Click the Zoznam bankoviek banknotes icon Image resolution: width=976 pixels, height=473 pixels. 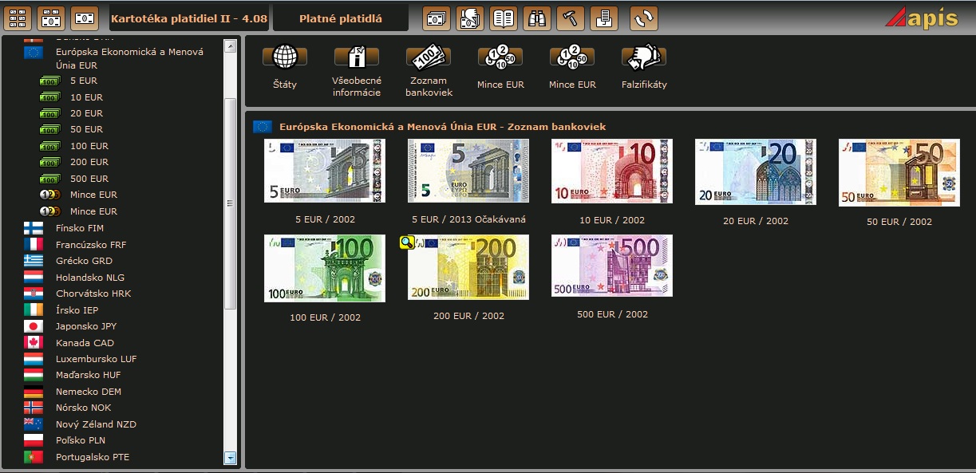click(429, 58)
